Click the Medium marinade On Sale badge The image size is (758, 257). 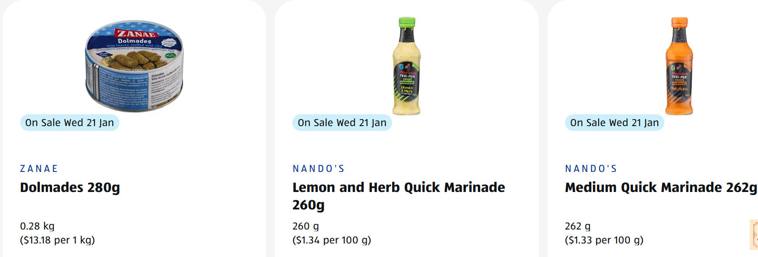pos(614,123)
